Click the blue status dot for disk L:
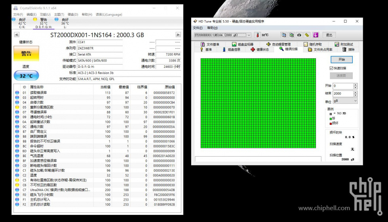 [56, 19]
